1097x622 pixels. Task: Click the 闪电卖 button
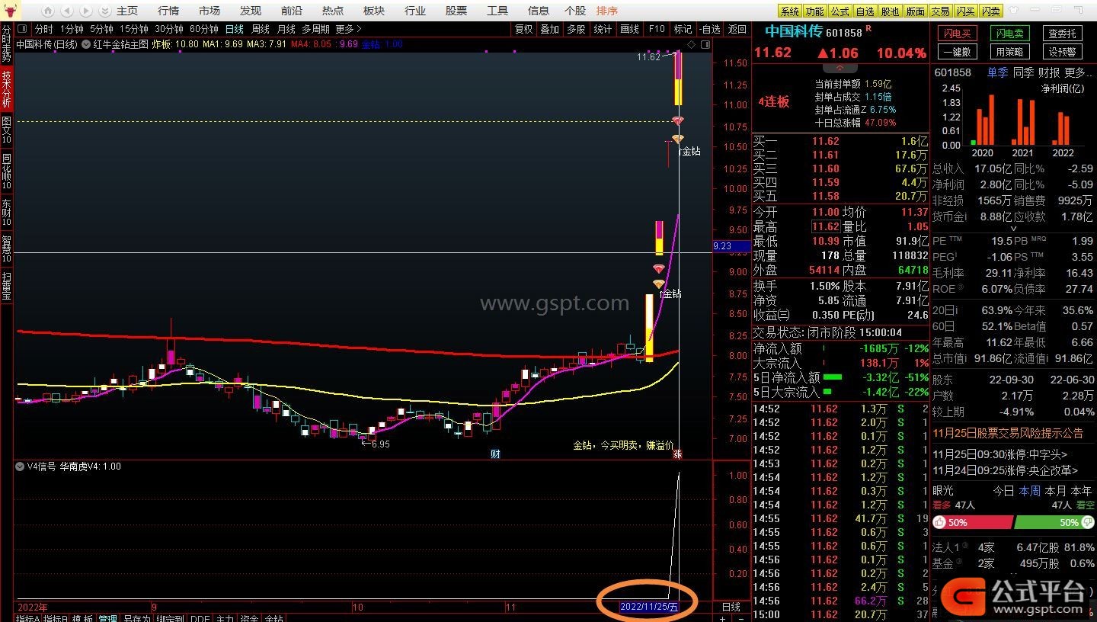coord(1010,34)
